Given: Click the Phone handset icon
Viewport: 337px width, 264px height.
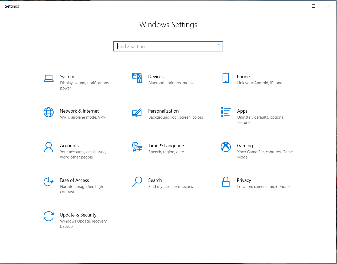Looking at the screenshot, I should [226, 78].
